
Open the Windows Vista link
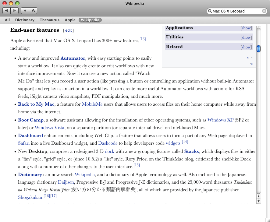(50, 128)
